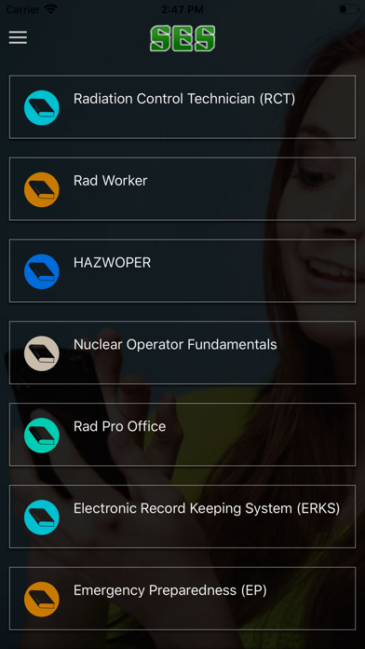
Task: Click the teal book icon for Rad Pro Office
Action: click(x=41, y=435)
